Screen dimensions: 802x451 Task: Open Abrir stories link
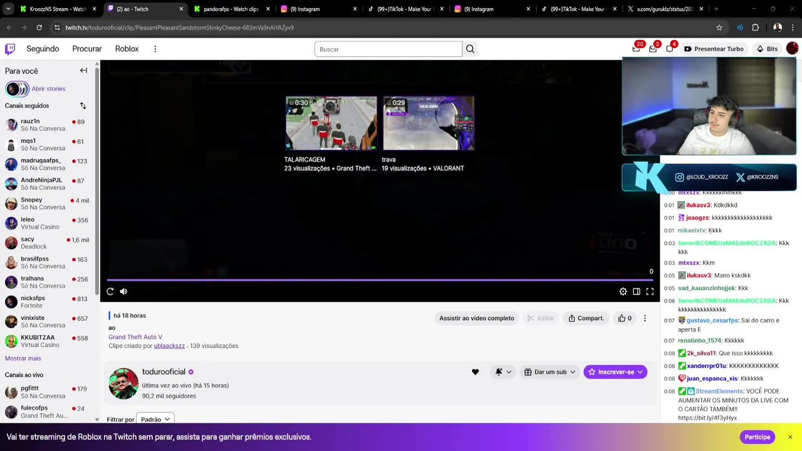[48, 89]
